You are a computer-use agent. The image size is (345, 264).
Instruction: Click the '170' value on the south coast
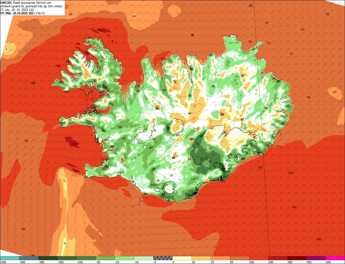click(222, 182)
